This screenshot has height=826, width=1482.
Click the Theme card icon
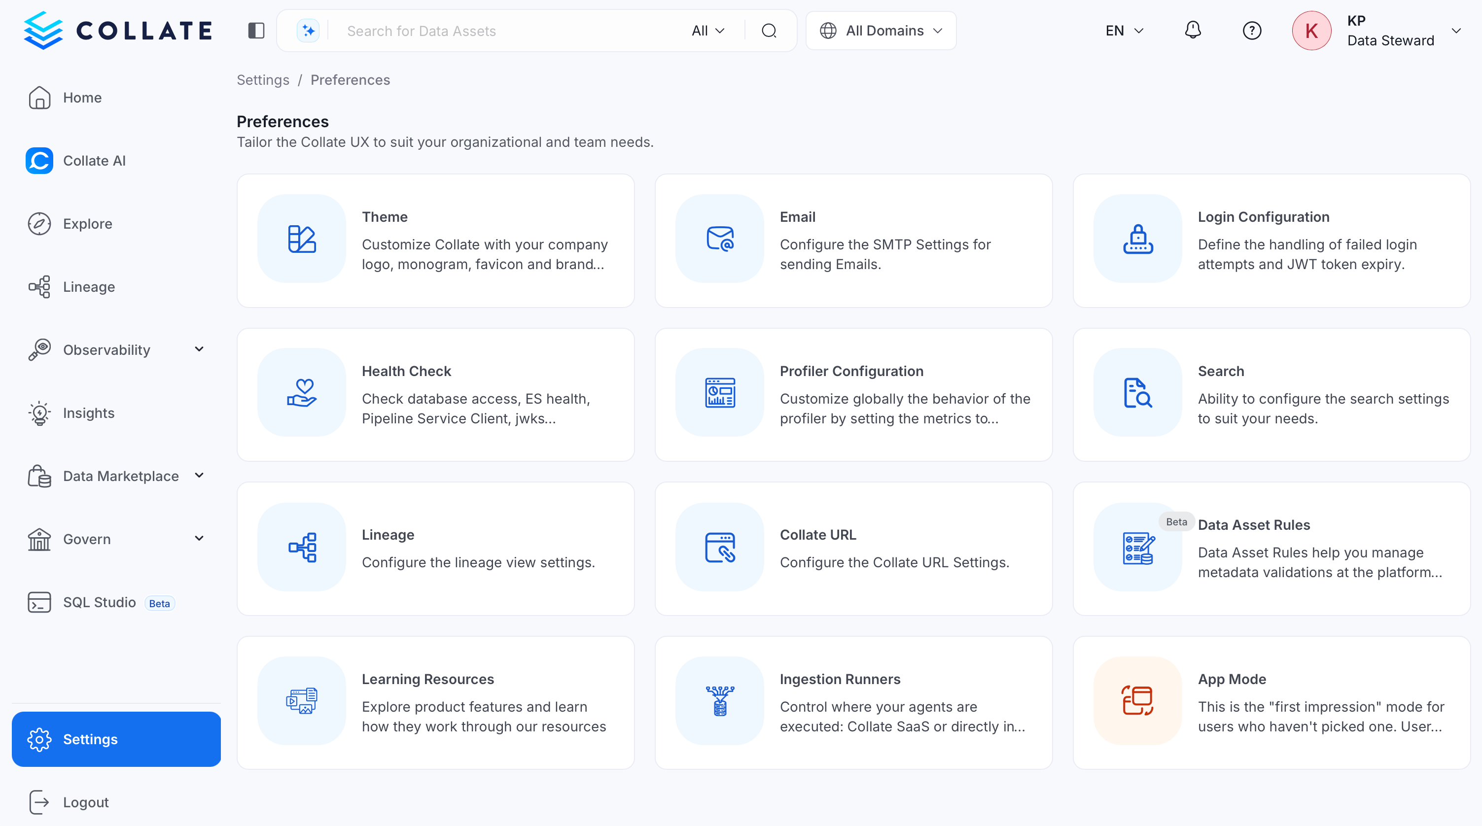click(x=301, y=239)
